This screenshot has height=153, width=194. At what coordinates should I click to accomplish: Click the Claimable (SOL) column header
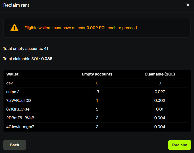tap(160, 74)
